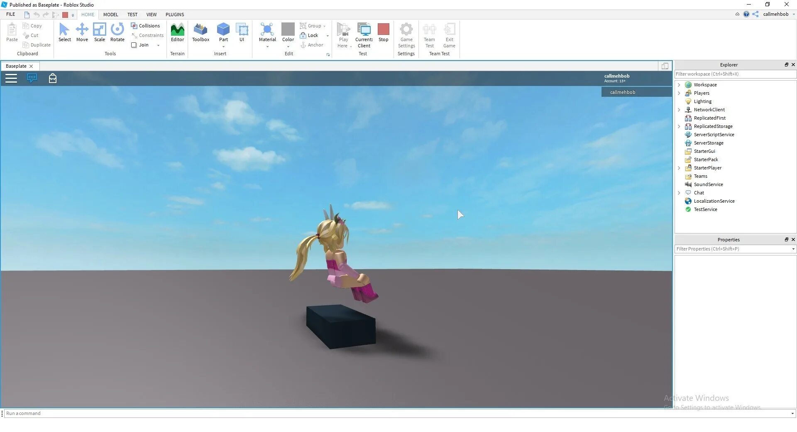Click the Cut button

point(31,35)
